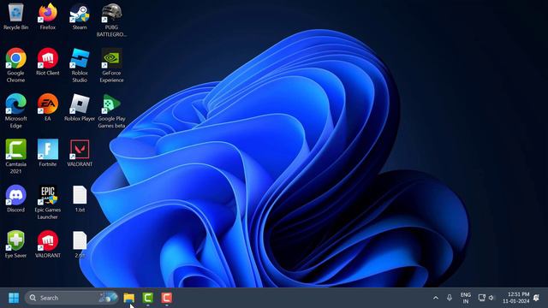Open the clock and date flyout

coord(515,298)
